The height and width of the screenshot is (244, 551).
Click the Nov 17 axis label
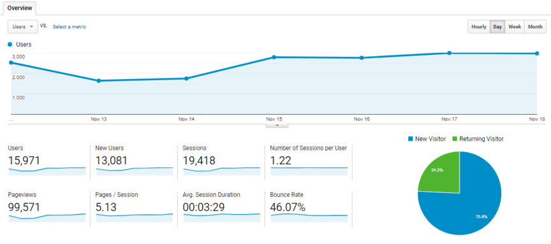pos(449,119)
